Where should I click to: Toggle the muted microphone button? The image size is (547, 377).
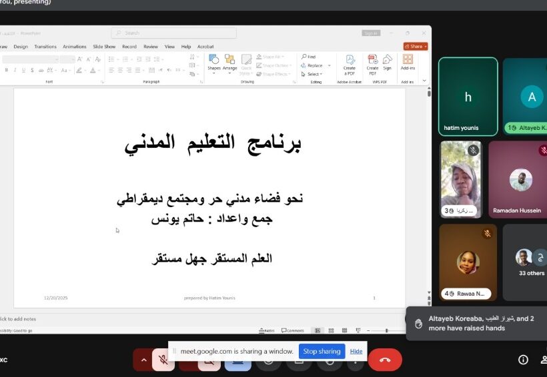coord(163,360)
